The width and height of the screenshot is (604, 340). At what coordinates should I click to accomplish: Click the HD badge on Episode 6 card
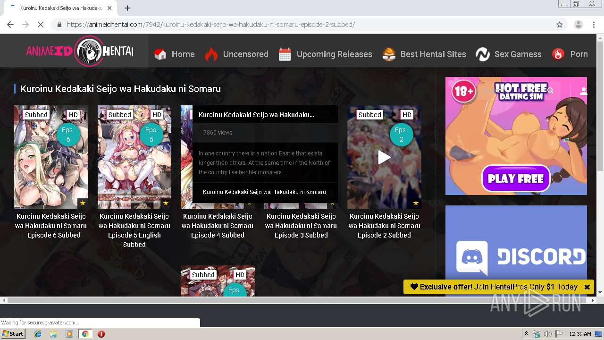(73, 115)
